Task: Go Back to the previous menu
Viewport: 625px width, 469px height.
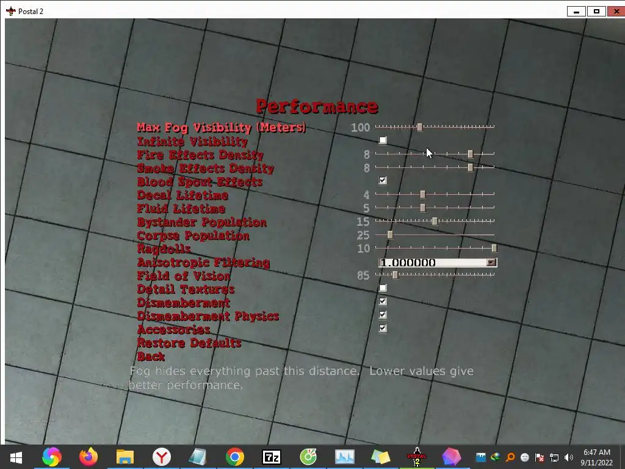Action: pos(151,357)
